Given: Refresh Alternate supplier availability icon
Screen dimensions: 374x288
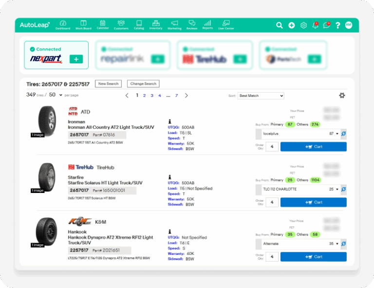Looking at the screenshot, I should [343, 244].
